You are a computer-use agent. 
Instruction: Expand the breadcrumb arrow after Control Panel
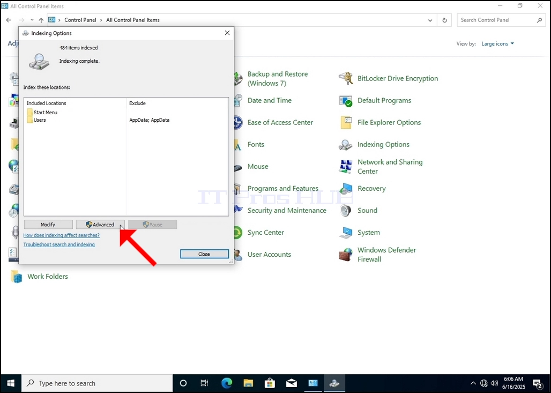tap(101, 20)
